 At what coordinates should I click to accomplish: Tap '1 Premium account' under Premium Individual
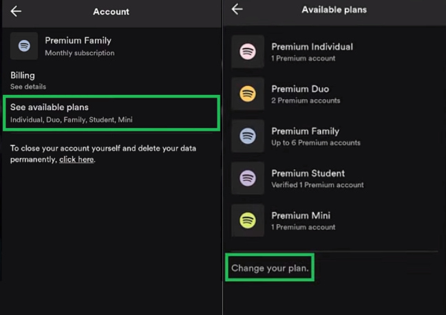coord(303,58)
